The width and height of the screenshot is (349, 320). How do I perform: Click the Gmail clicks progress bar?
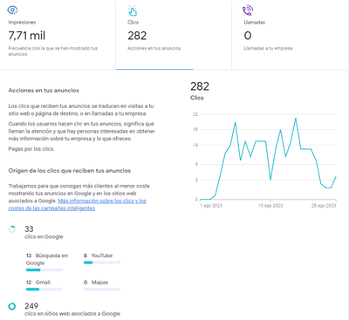click(44, 289)
